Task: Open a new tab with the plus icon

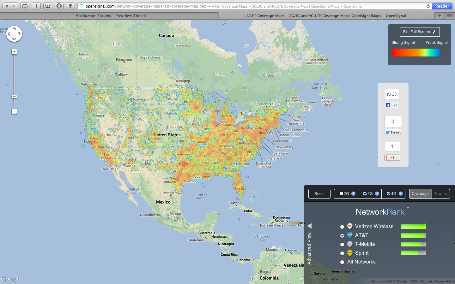Action: point(439,15)
